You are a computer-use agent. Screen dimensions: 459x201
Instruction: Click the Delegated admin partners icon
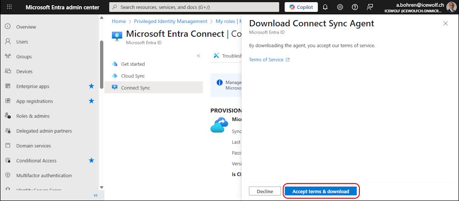[8, 131]
